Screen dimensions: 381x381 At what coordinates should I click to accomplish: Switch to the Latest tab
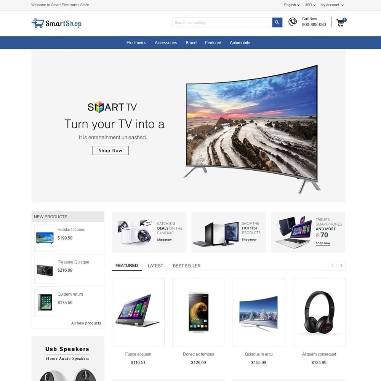[155, 266]
